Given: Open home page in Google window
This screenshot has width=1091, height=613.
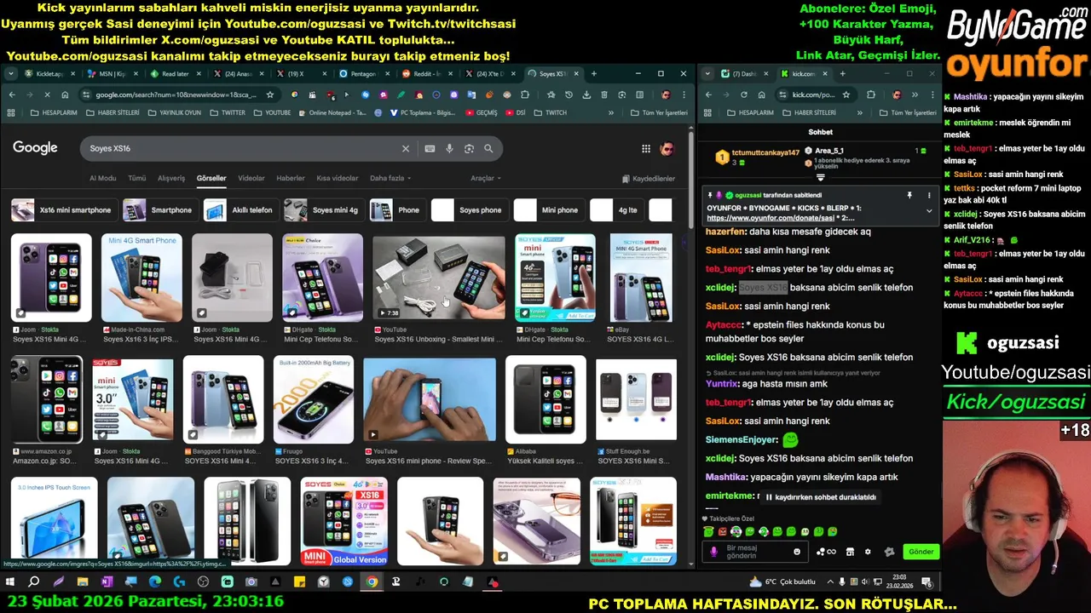Looking at the screenshot, I should click(x=64, y=95).
